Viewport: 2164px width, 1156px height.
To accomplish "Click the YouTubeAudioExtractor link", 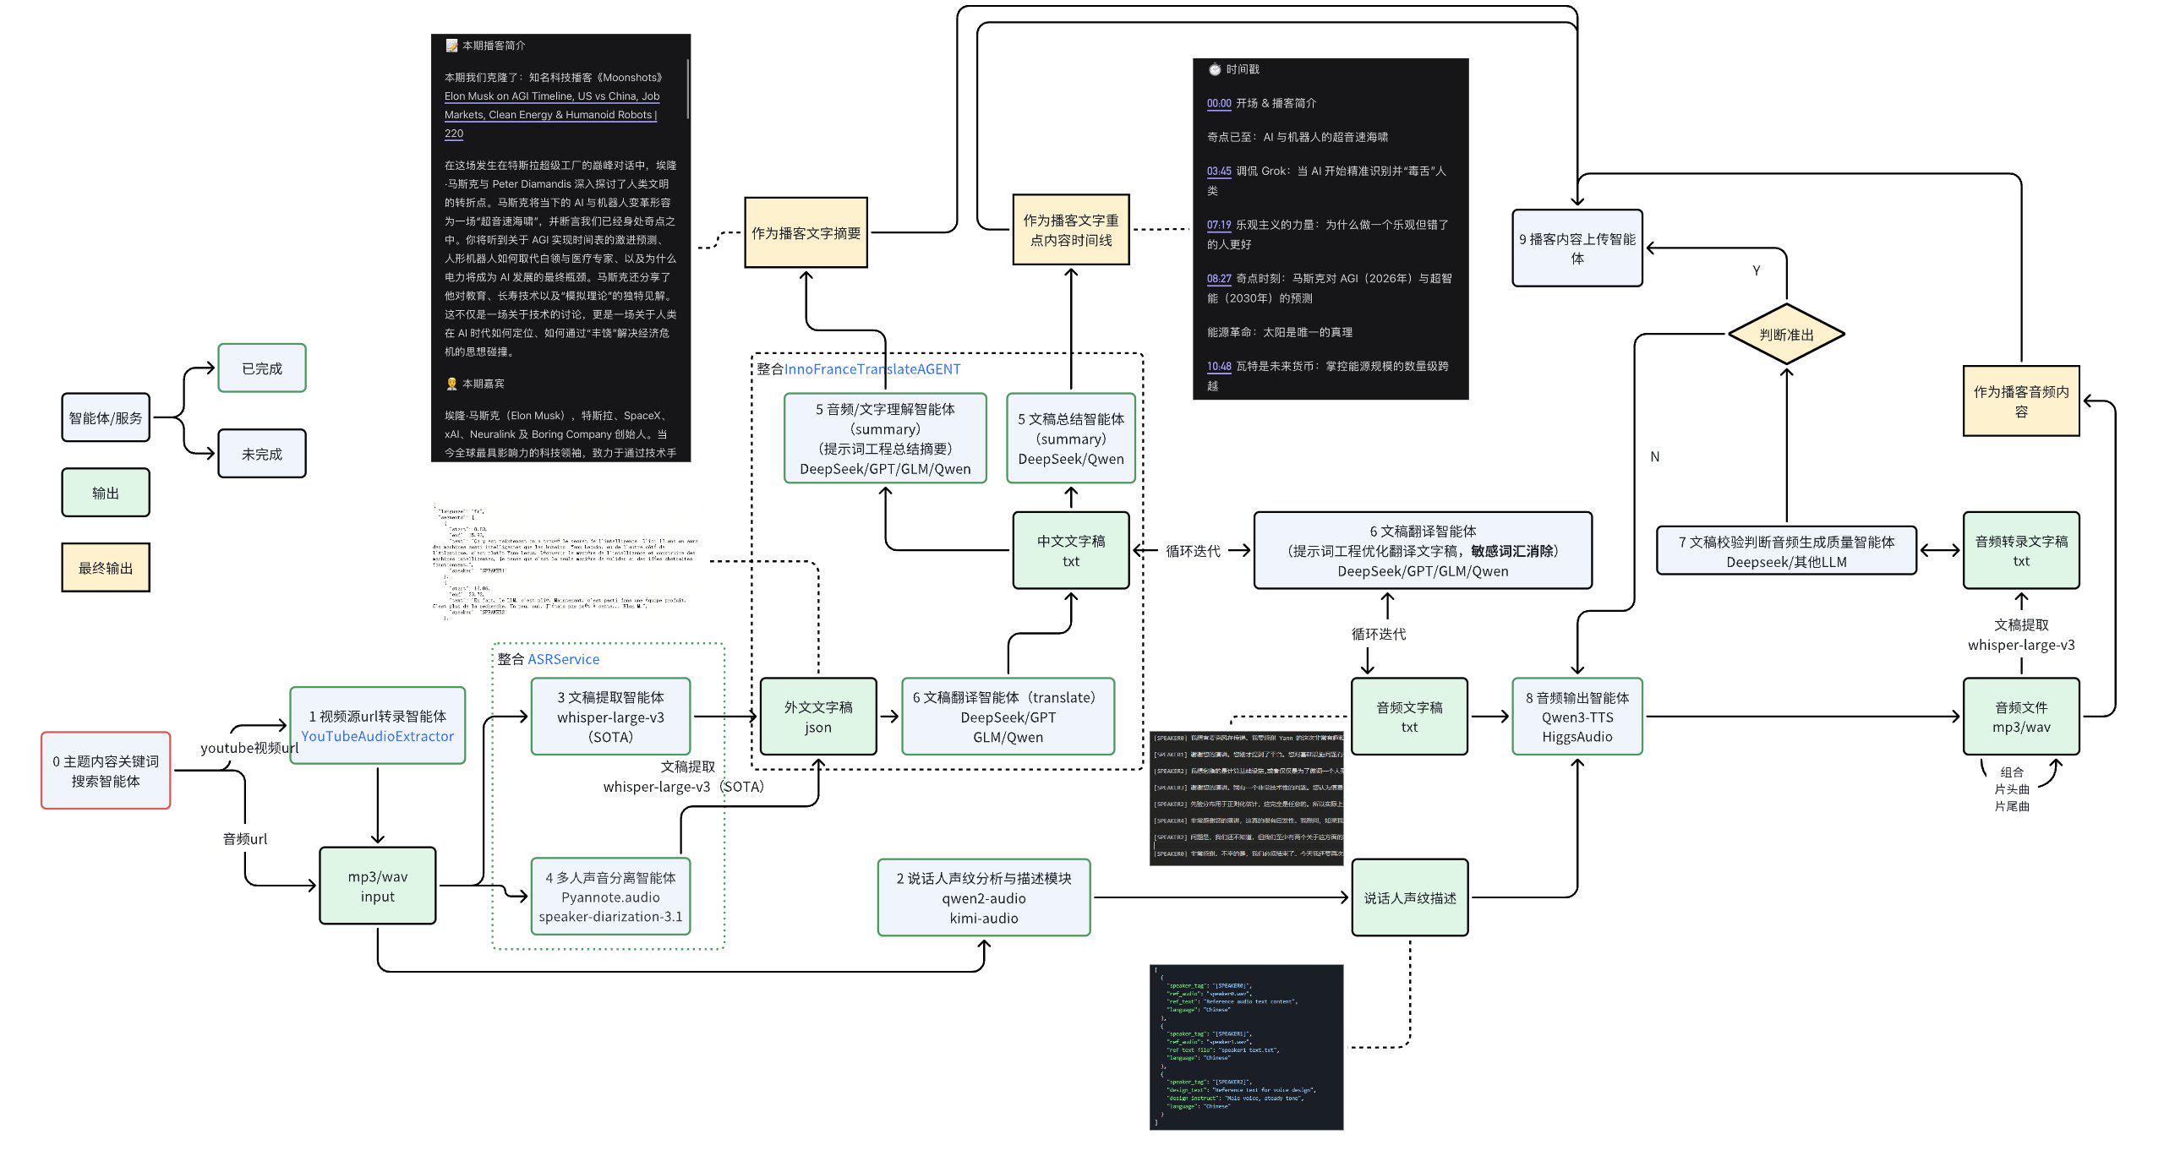I will pyautogui.click(x=377, y=736).
